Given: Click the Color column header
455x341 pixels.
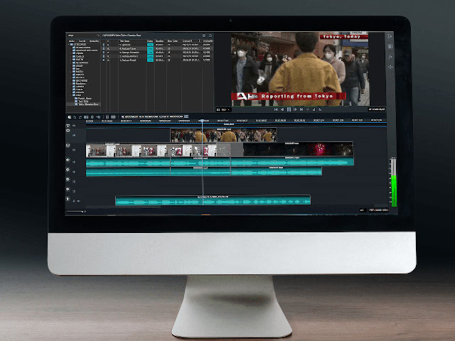Looking at the screenshot, I should pos(150,41).
